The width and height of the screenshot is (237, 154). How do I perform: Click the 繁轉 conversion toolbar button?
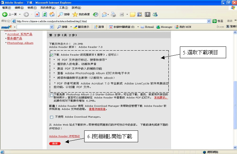pos(231,27)
